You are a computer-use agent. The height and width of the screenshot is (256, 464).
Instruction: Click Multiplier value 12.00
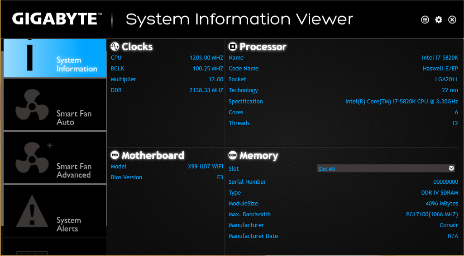(216, 79)
